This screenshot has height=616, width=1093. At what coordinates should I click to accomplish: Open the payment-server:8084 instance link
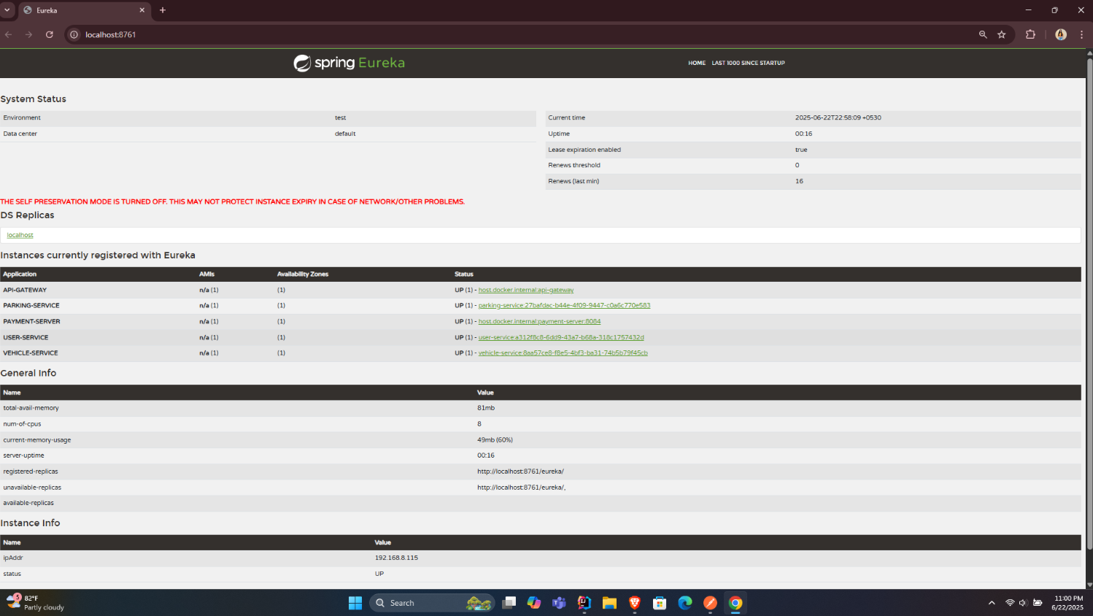[x=539, y=321]
